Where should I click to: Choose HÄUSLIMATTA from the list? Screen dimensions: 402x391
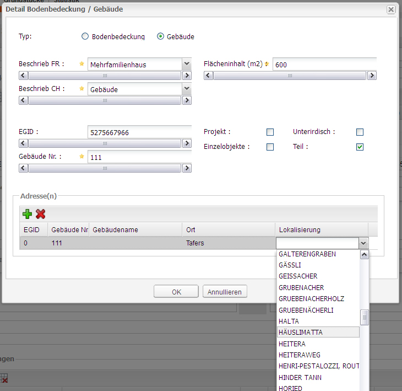(x=318, y=333)
